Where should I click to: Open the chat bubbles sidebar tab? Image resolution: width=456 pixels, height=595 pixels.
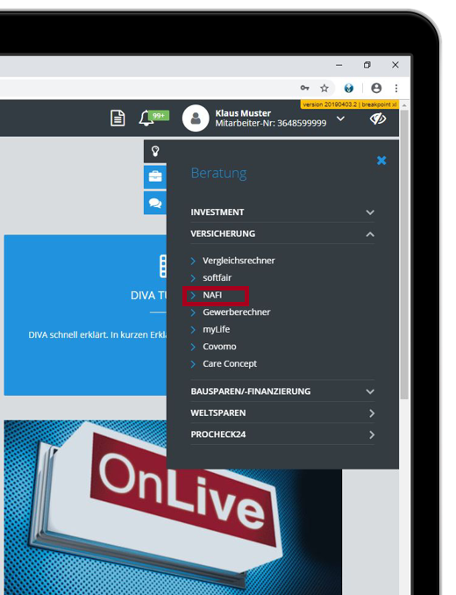click(x=155, y=203)
